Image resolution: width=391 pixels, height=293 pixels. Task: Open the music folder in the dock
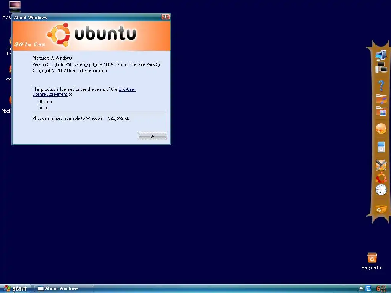(381, 99)
